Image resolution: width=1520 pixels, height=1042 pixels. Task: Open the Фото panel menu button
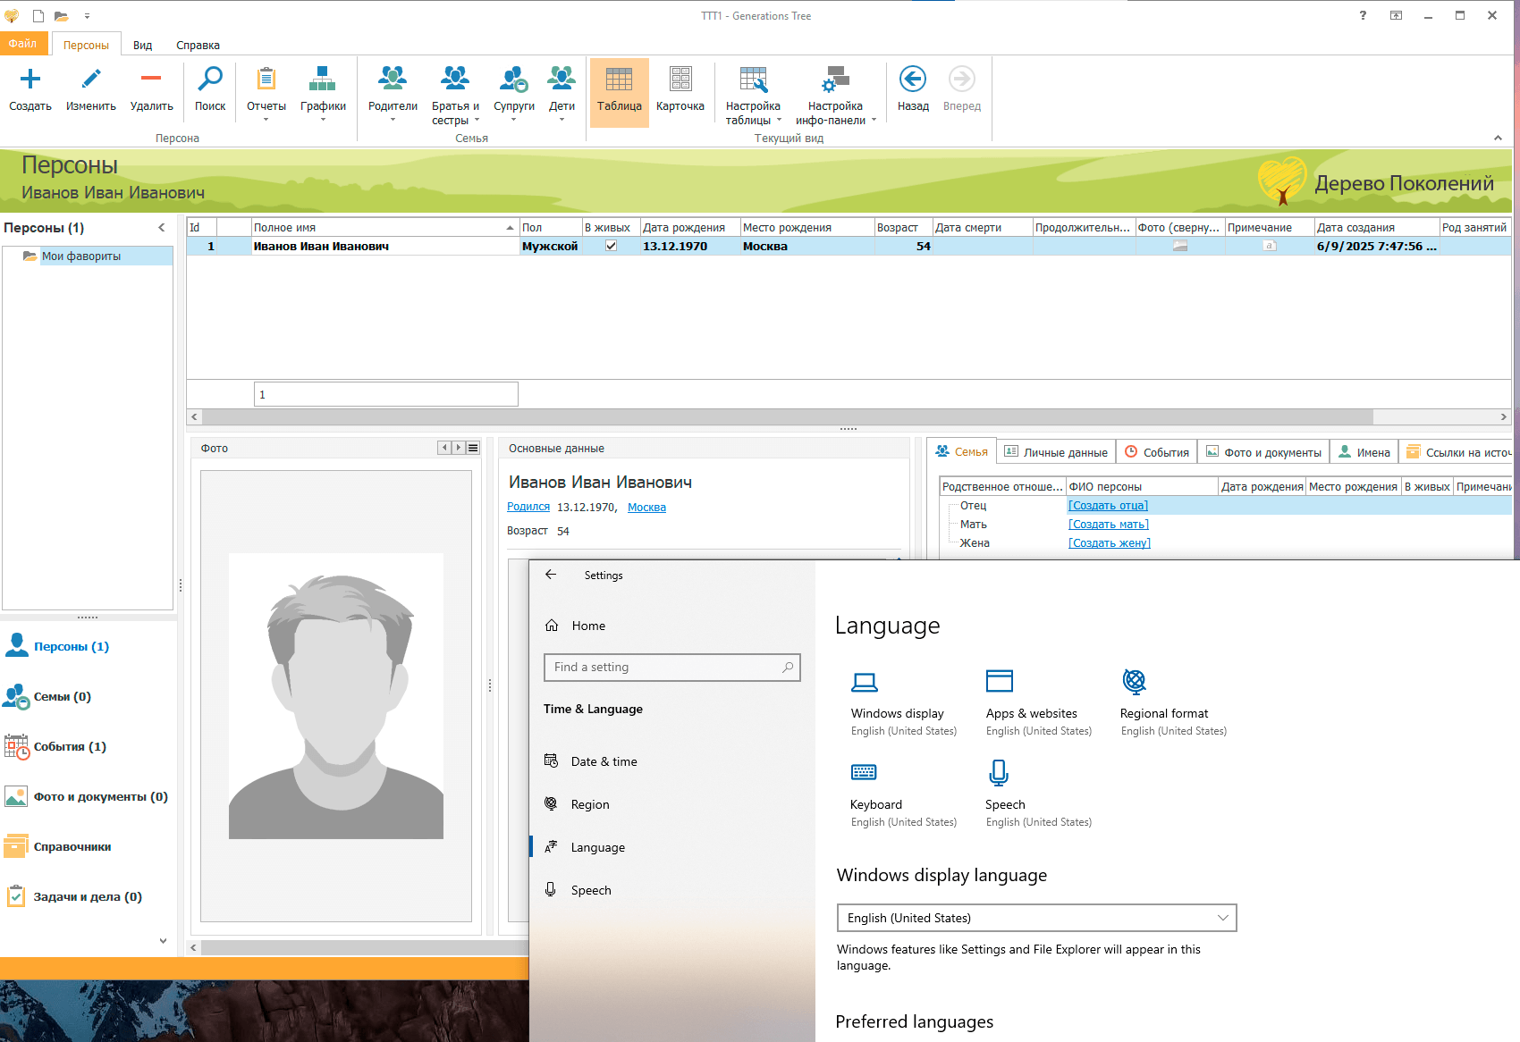tap(474, 448)
